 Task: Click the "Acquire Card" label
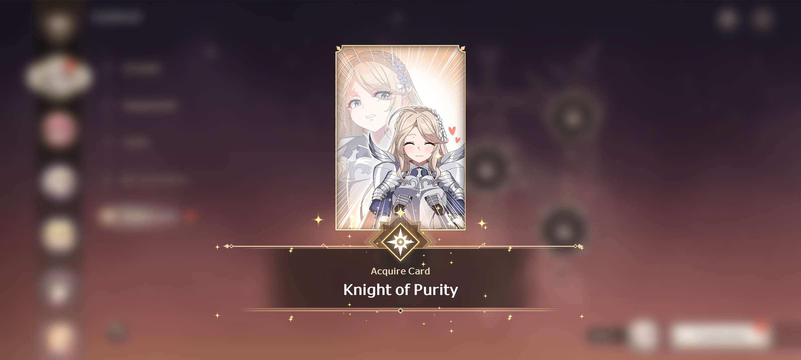400,271
